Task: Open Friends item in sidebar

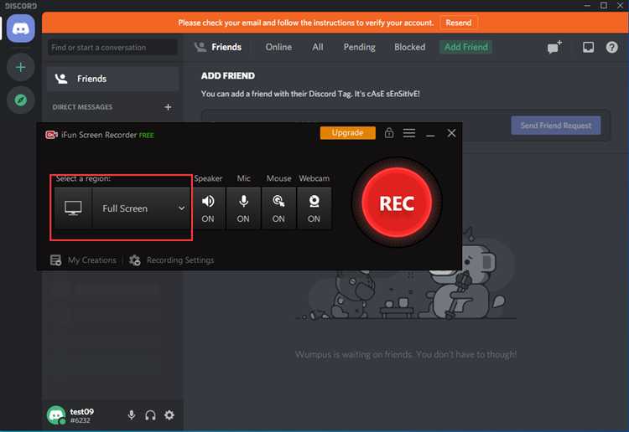Action: click(112, 79)
